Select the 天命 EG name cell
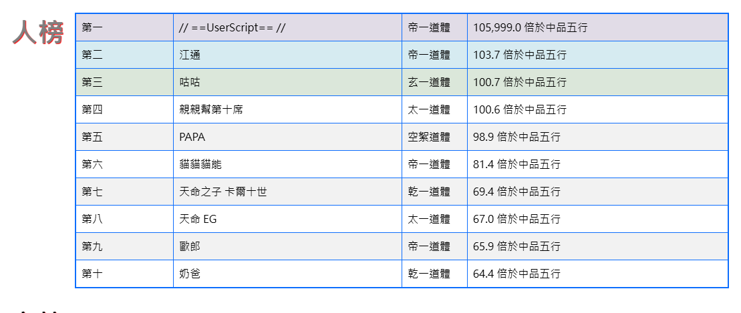 198,219
